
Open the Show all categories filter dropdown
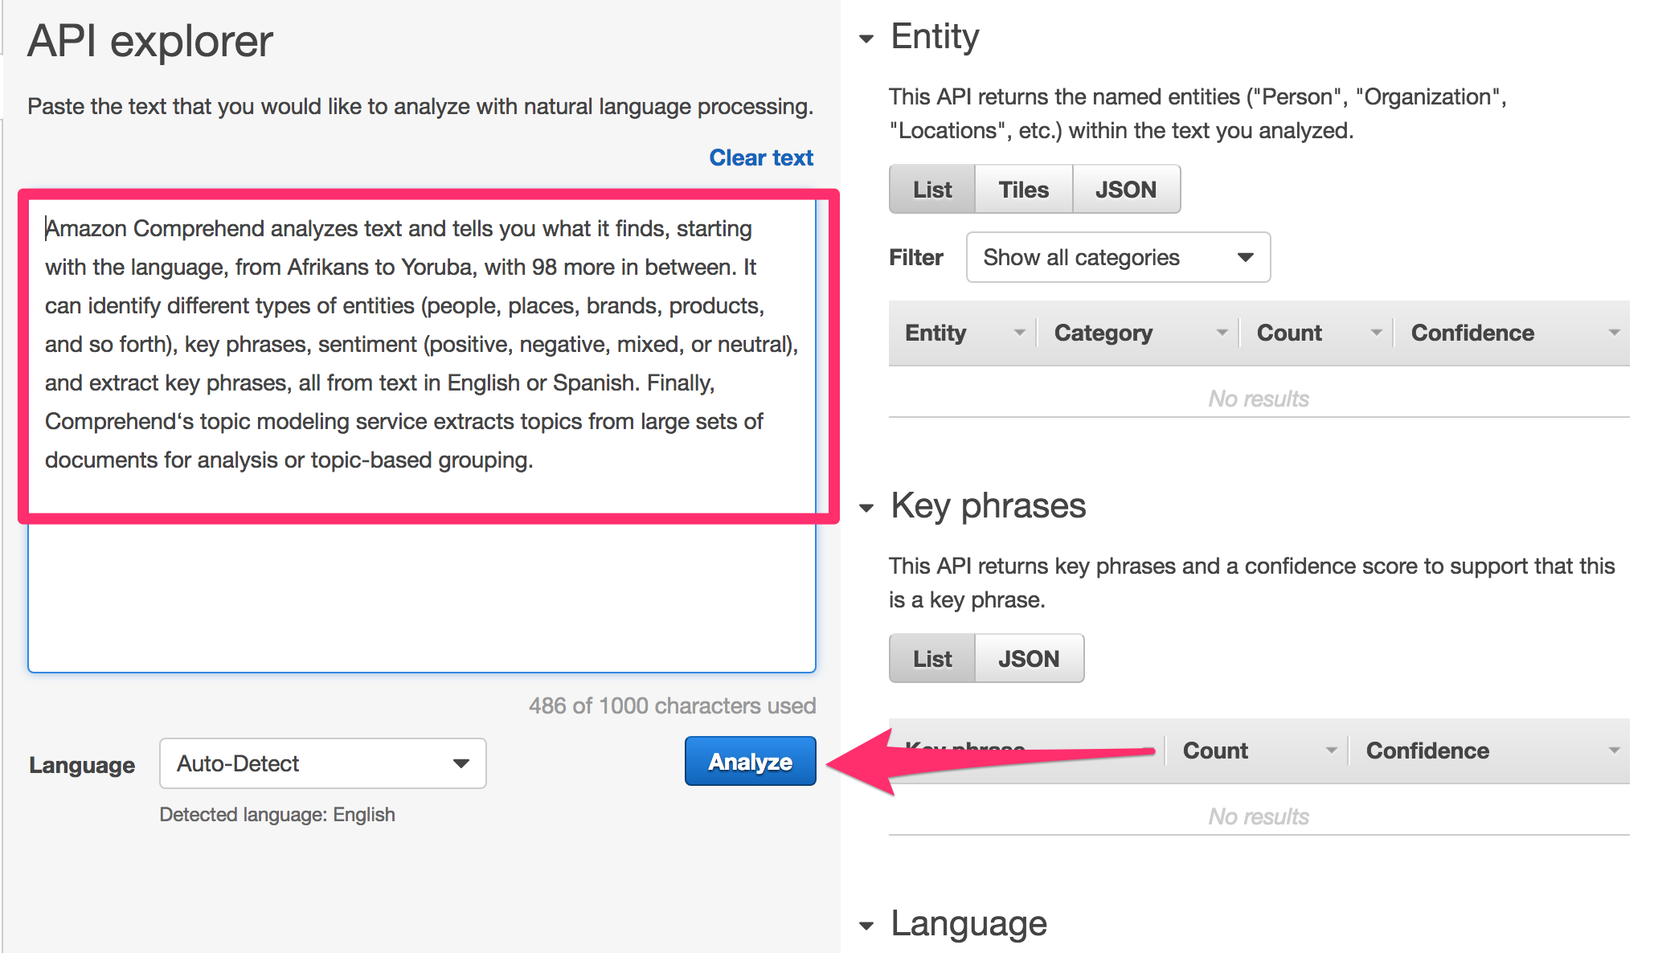pos(1118,257)
